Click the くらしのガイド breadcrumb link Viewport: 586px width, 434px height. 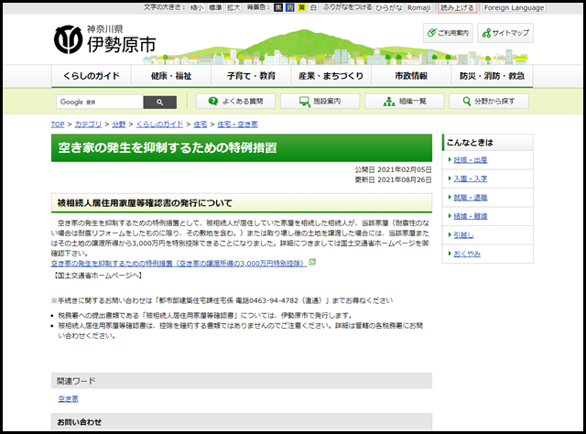pos(159,125)
